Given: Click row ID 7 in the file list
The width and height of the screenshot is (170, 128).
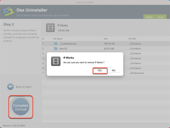Looking at the screenshot, I should pyautogui.click(x=43, y=73).
